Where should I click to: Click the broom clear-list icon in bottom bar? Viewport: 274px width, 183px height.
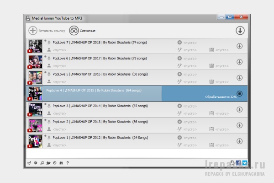click(29, 163)
